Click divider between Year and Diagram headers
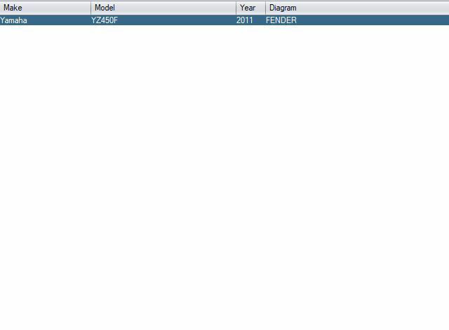 [265, 8]
